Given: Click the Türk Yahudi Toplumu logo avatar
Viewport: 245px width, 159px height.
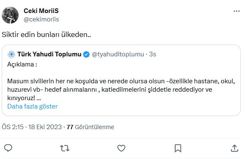Looking at the screenshot, I should click(x=11, y=54).
